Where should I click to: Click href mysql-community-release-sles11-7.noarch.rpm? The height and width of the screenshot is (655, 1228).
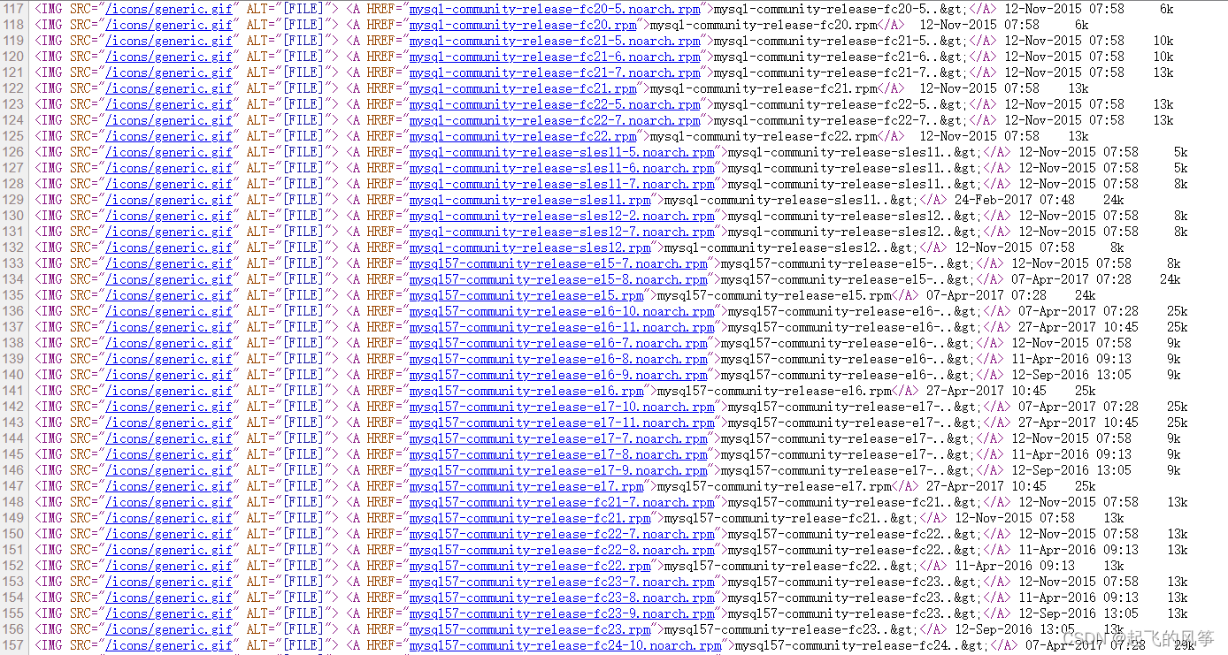coord(562,184)
